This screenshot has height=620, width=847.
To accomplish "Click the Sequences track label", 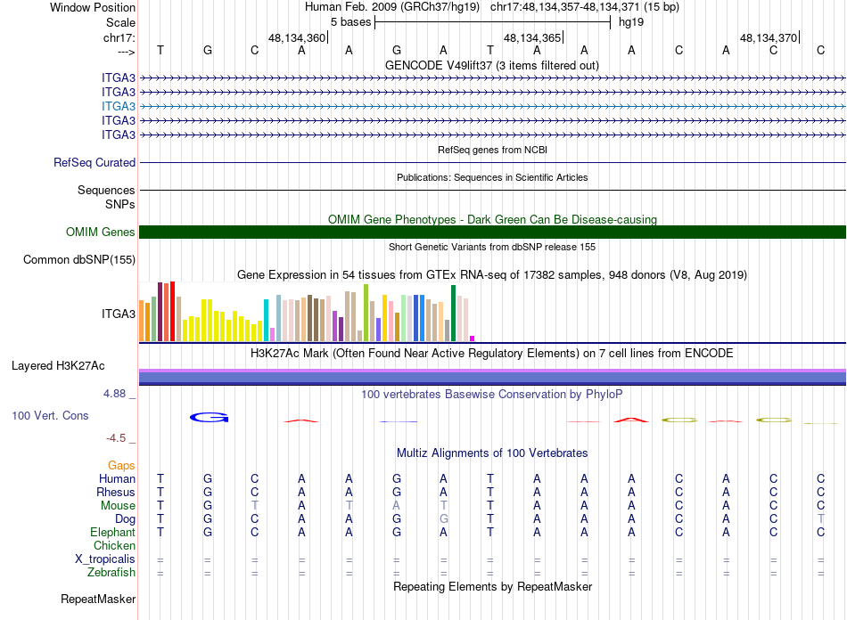I will (x=106, y=190).
